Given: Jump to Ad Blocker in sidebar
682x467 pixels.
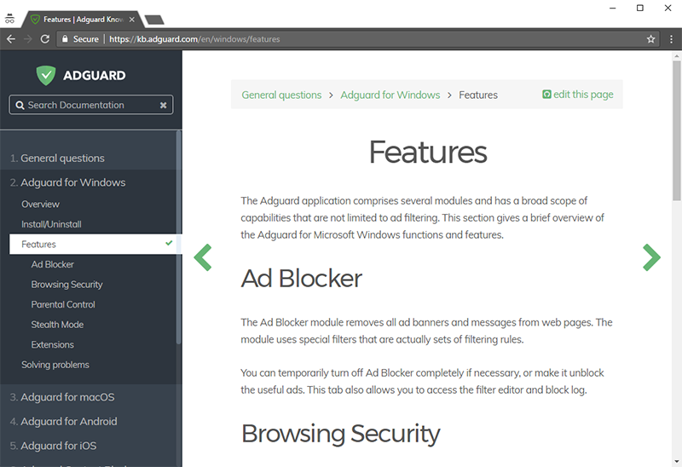Looking at the screenshot, I should pos(52,264).
